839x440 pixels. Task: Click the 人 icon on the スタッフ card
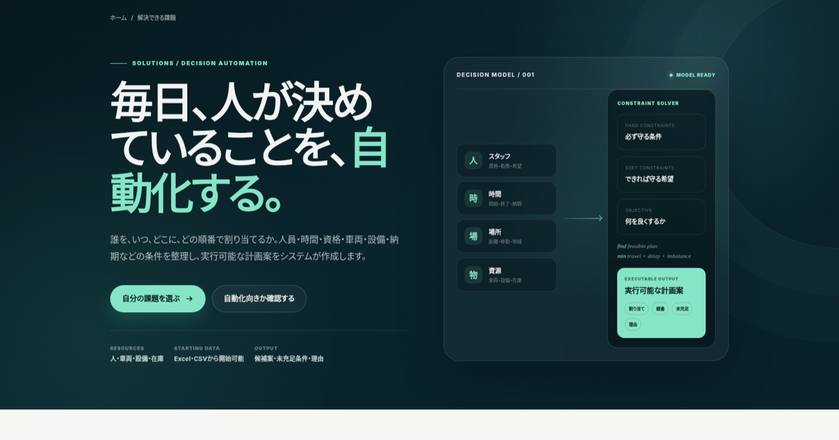[473, 161]
